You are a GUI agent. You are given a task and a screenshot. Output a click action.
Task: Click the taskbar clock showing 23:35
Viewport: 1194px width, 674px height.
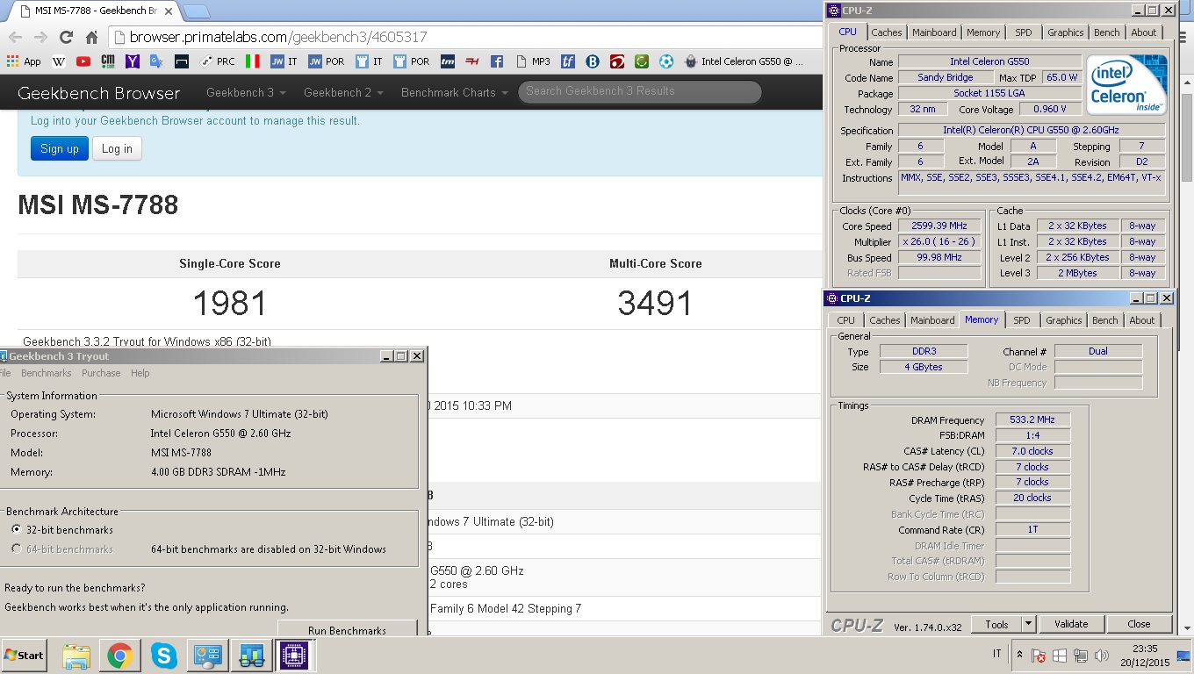tap(1146, 649)
